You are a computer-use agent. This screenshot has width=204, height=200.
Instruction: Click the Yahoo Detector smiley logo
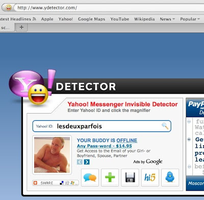tap(32, 87)
